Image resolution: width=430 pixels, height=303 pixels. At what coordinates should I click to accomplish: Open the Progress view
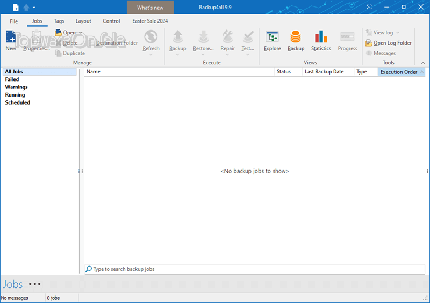point(347,41)
